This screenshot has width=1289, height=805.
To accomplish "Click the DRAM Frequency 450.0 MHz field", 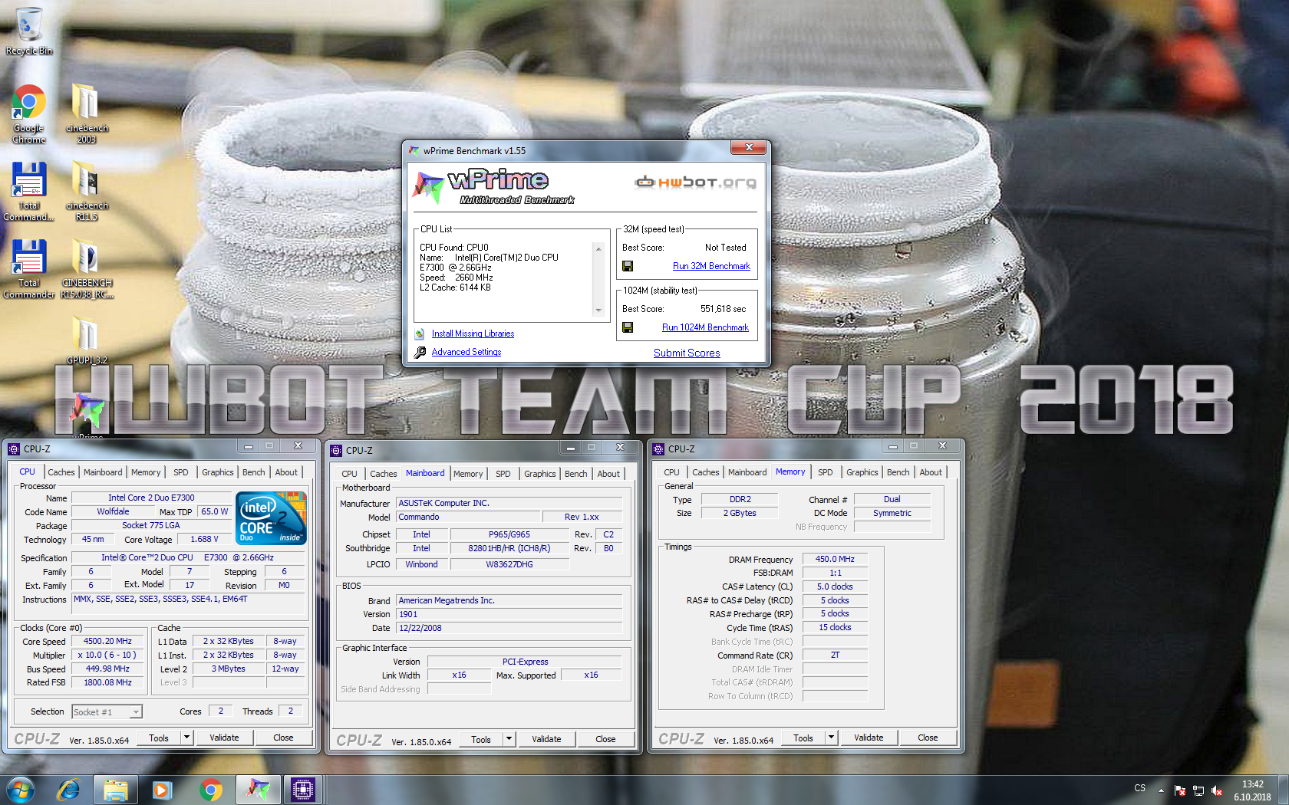I will click(x=835, y=559).
